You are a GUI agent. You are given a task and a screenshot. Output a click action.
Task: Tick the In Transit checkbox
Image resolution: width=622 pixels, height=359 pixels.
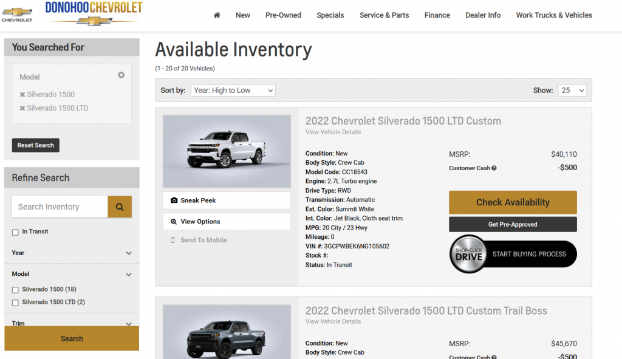point(15,233)
